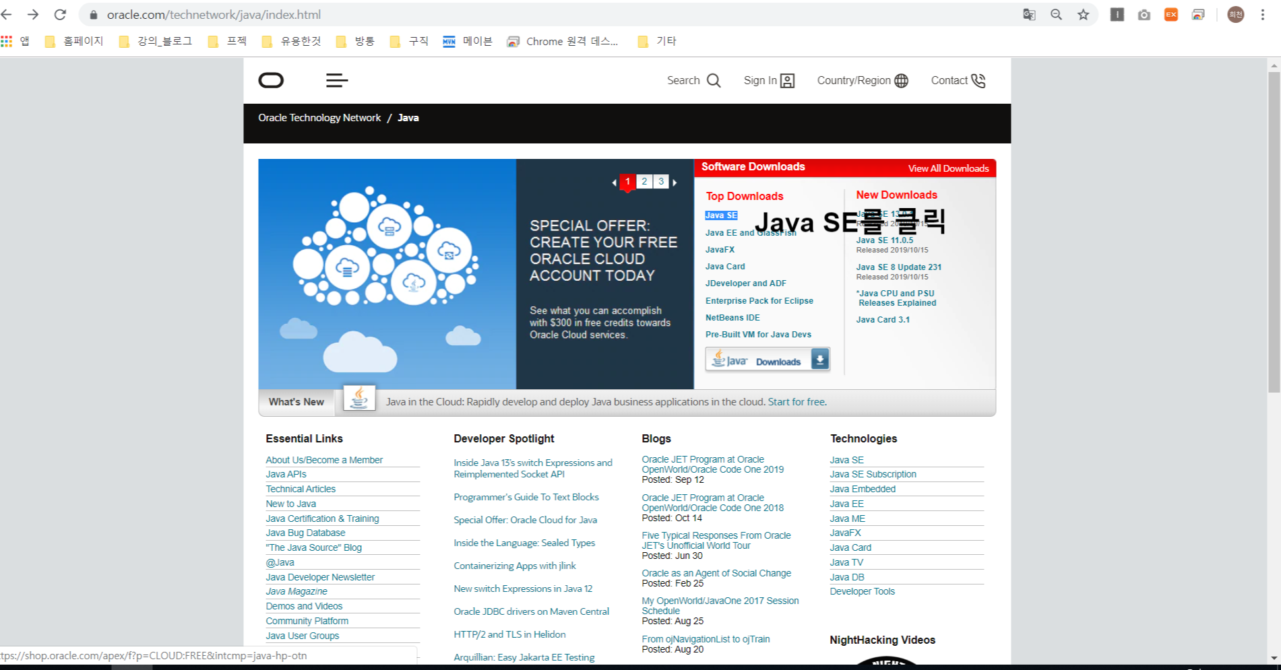Click the Oracle logo icon
This screenshot has height=670, width=1281.
(271, 81)
